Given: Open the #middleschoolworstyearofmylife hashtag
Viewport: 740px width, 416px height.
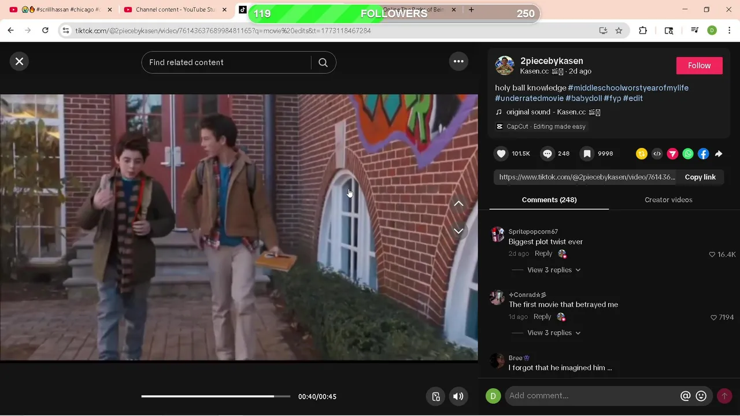Looking at the screenshot, I should 628,88.
